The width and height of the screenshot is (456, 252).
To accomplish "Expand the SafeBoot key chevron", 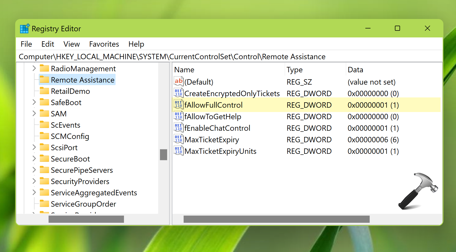I will (34, 102).
